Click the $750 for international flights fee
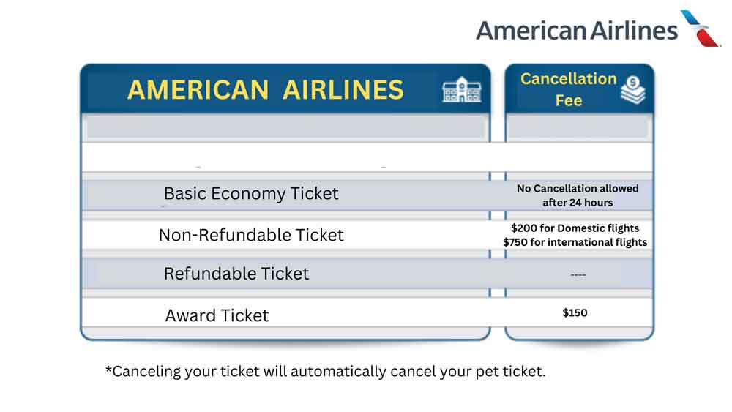732x412 pixels. point(575,242)
